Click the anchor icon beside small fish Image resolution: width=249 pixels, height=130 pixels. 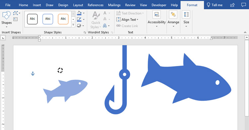(33, 74)
